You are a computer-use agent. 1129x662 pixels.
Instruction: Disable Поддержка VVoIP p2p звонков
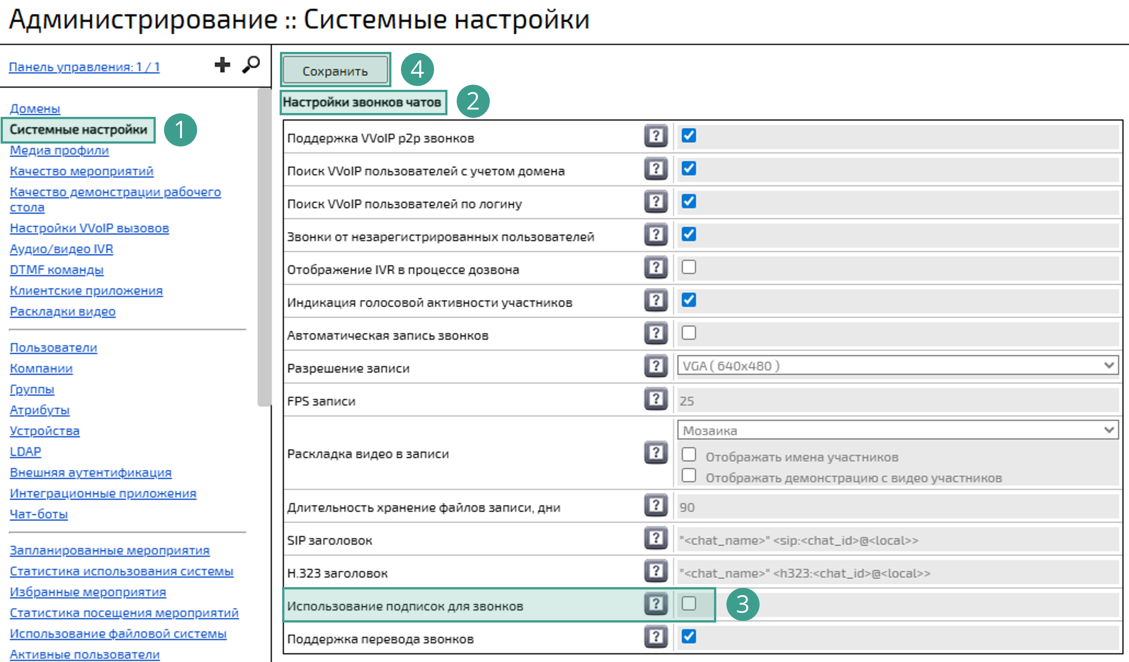689,136
